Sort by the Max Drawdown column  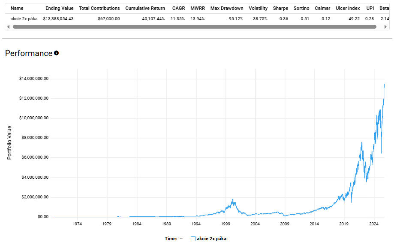pyautogui.click(x=227, y=8)
